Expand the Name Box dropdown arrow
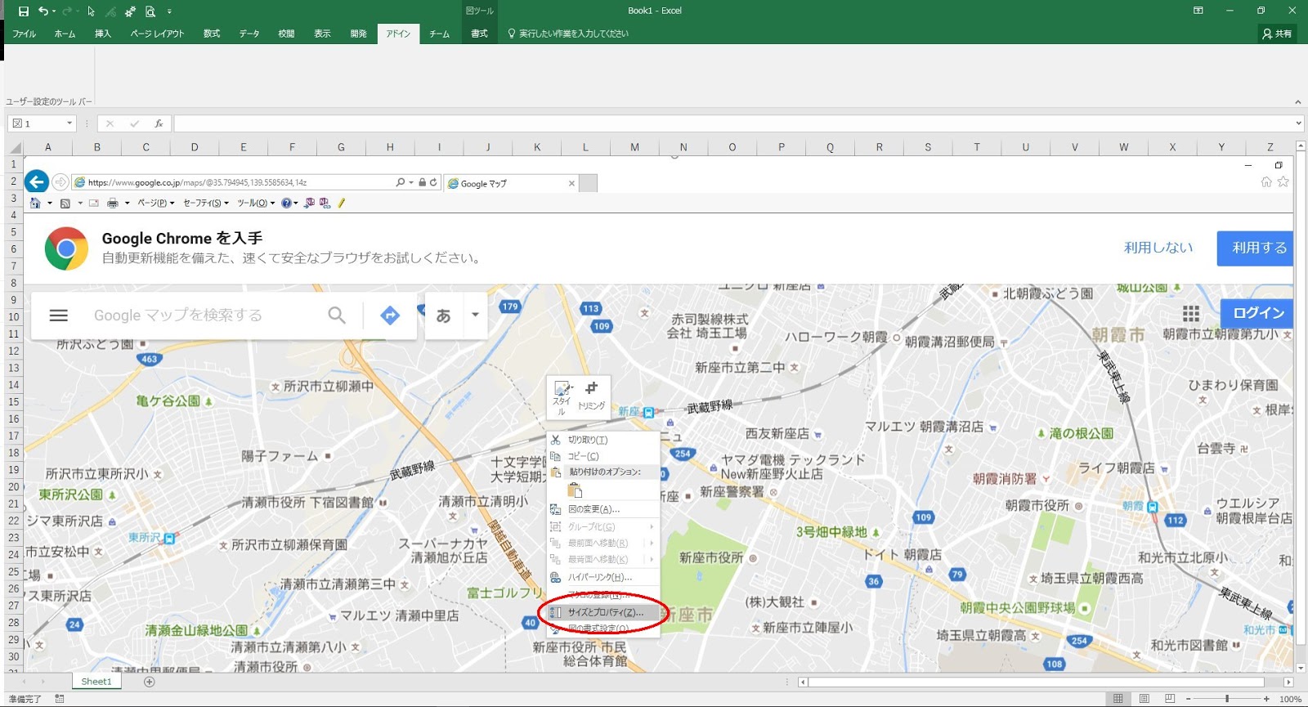The image size is (1308, 707). [69, 123]
